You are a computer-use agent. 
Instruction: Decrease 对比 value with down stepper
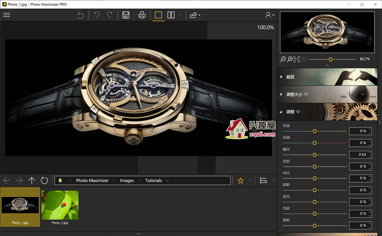370,180
